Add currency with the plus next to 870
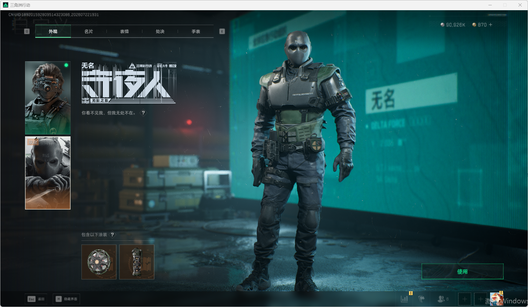This screenshot has height=307, width=528. click(x=490, y=25)
